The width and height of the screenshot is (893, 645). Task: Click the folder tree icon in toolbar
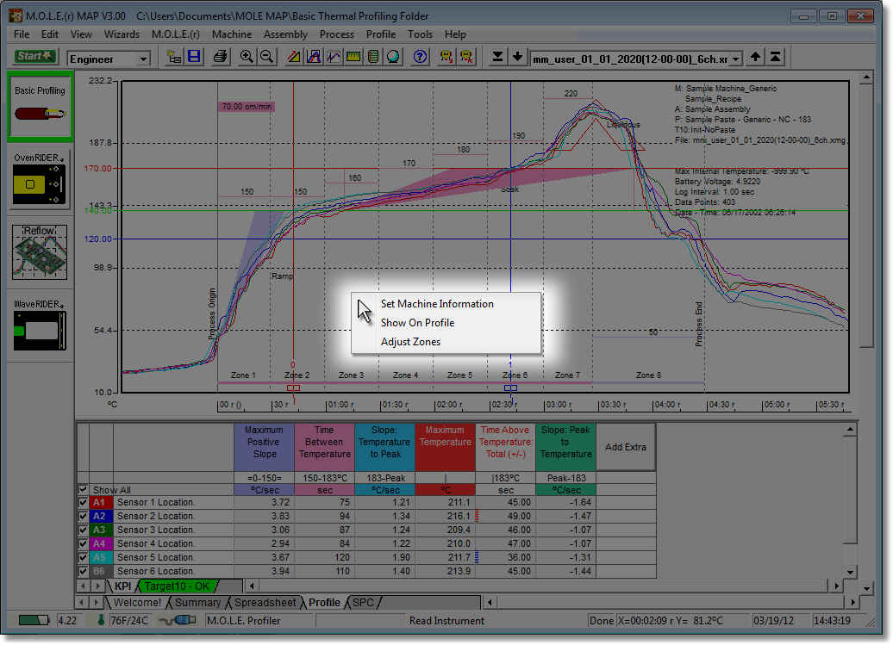(x=174, y=57)
